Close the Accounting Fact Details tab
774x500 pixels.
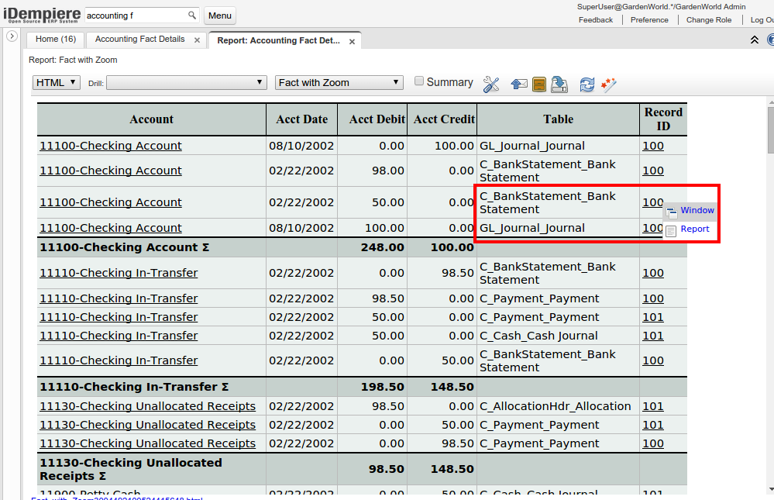(x=197, y=40)
